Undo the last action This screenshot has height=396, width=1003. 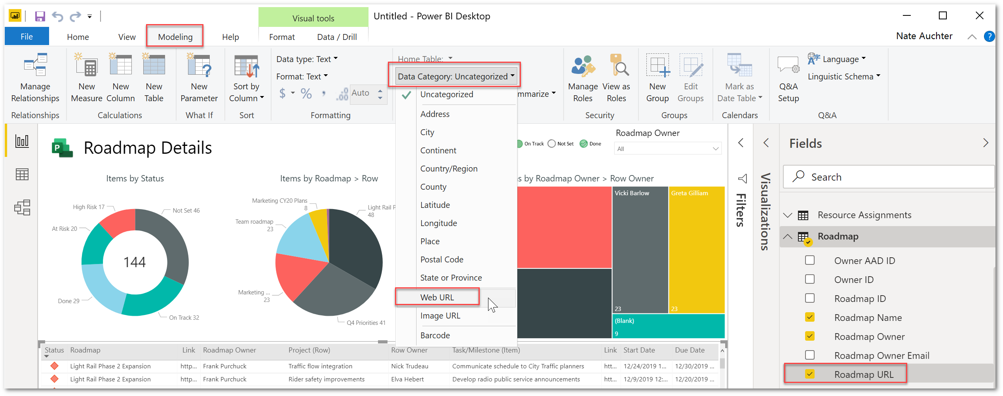[57, 16]
